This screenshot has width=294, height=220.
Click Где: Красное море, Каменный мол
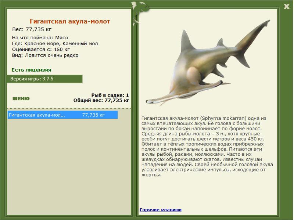click(55, 43)
